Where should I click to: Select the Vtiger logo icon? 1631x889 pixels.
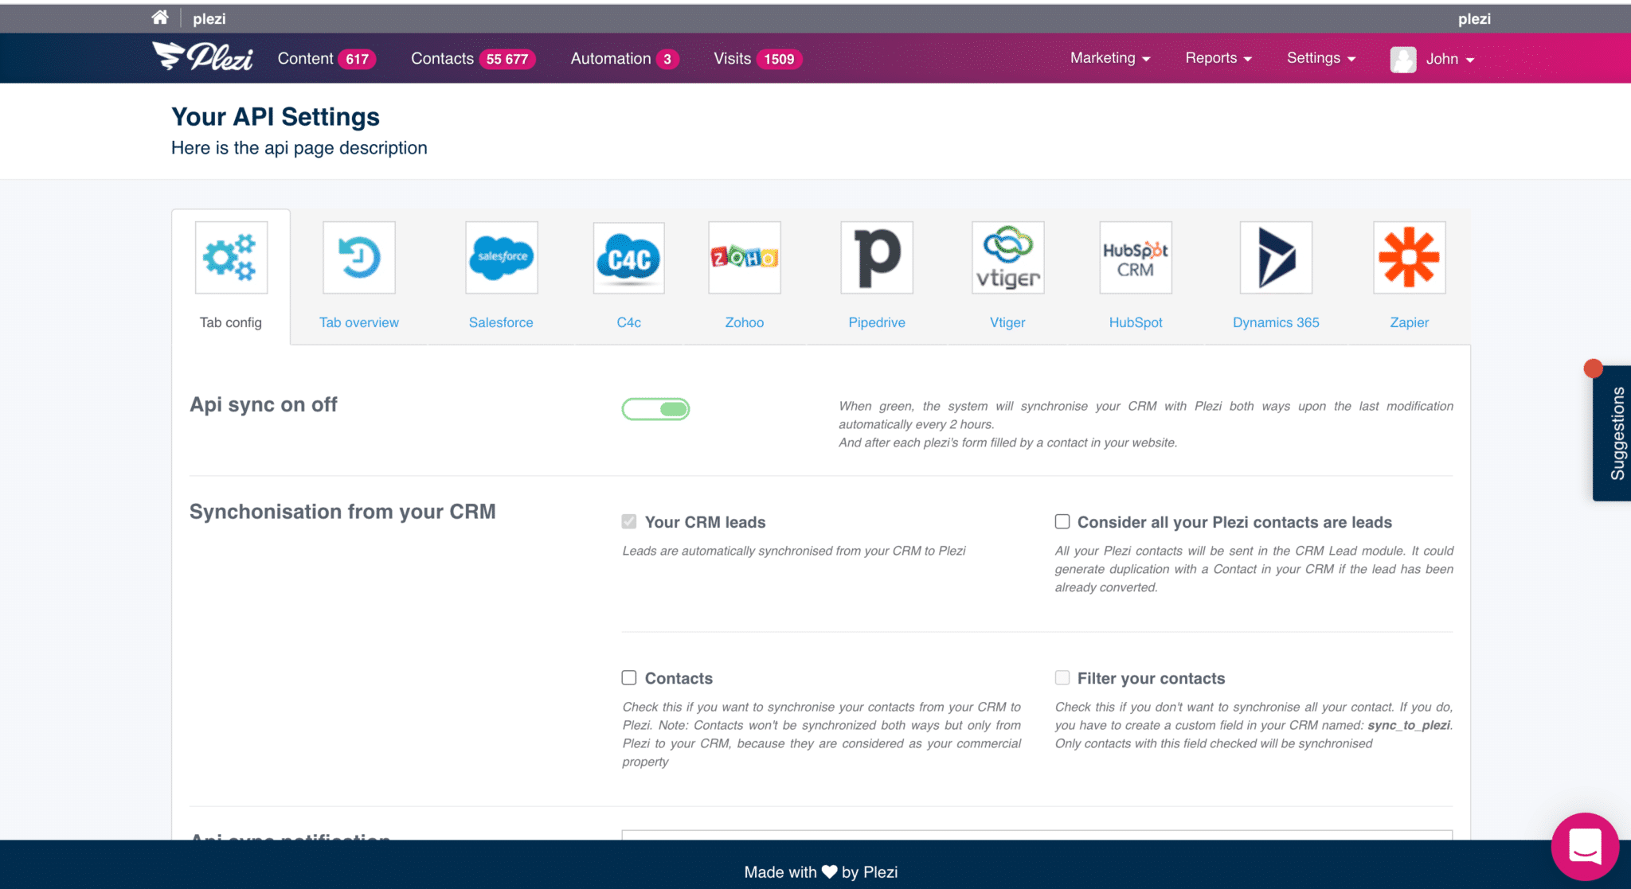1007,257
